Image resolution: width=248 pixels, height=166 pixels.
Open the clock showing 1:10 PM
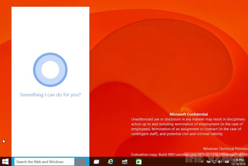click(x=238, y=160)
